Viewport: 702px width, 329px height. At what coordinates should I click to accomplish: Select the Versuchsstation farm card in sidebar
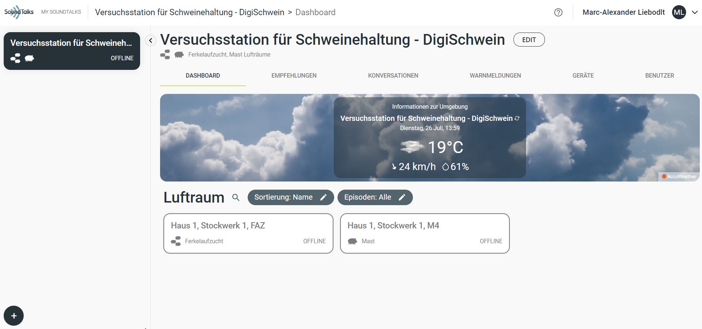pos(72,51)
